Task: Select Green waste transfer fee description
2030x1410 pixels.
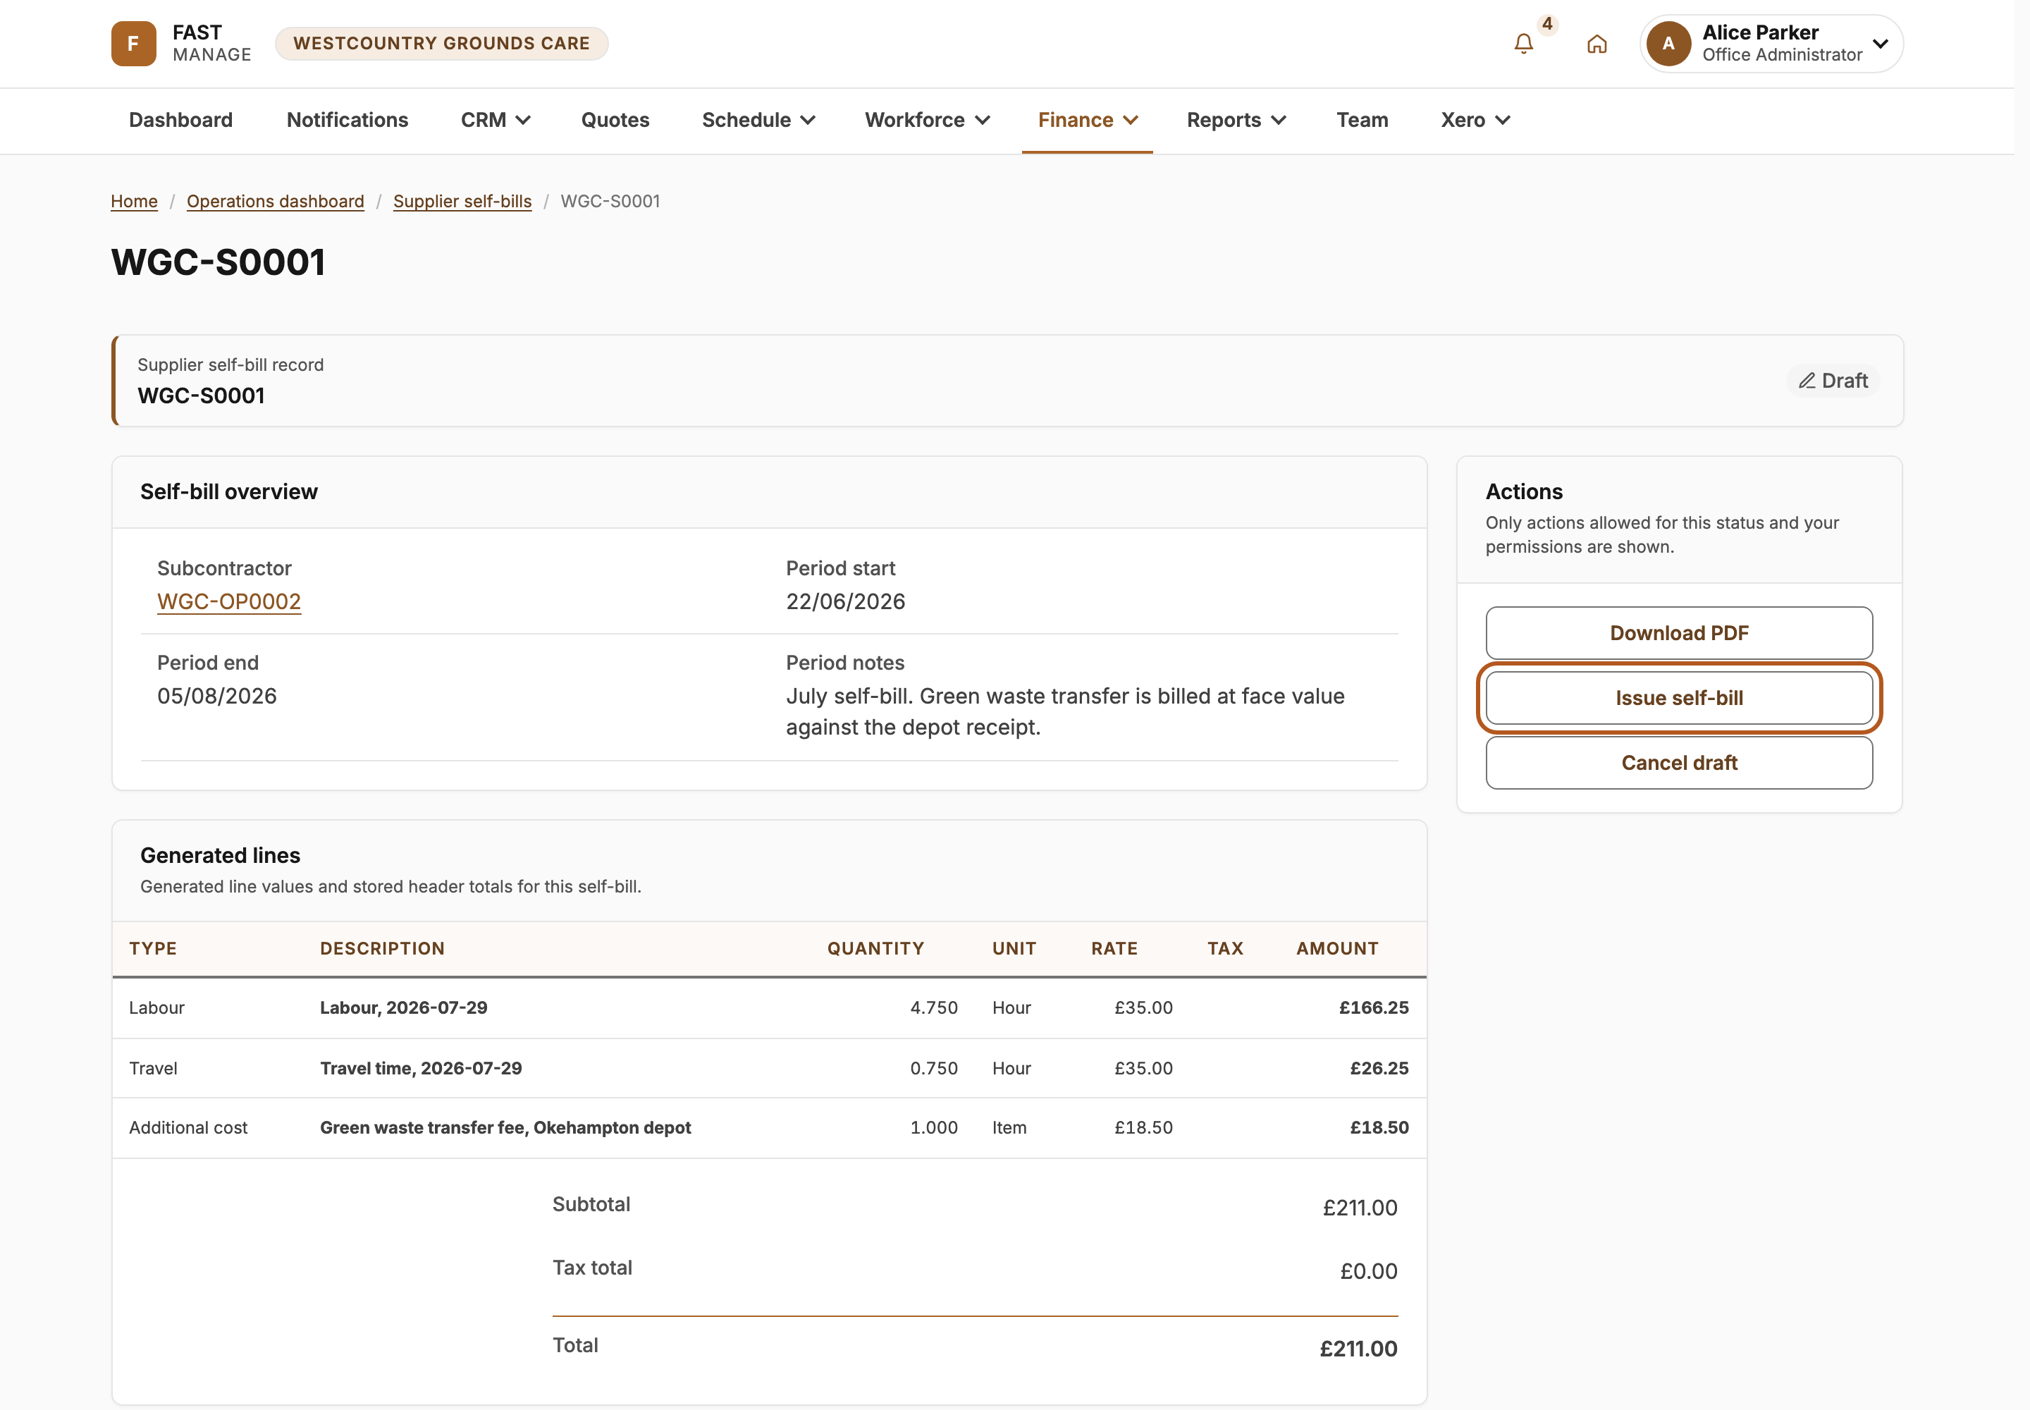Action: (x=505, y=1127)
